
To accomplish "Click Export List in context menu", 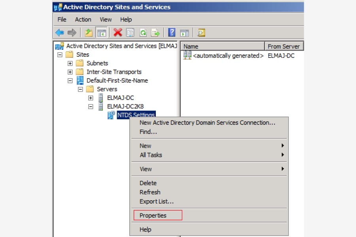I will pyautogui.click(x=157, y=201).
